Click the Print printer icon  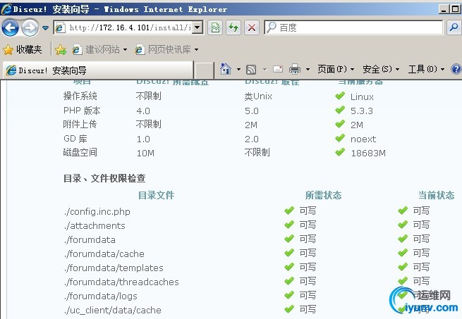coord(295,69)
